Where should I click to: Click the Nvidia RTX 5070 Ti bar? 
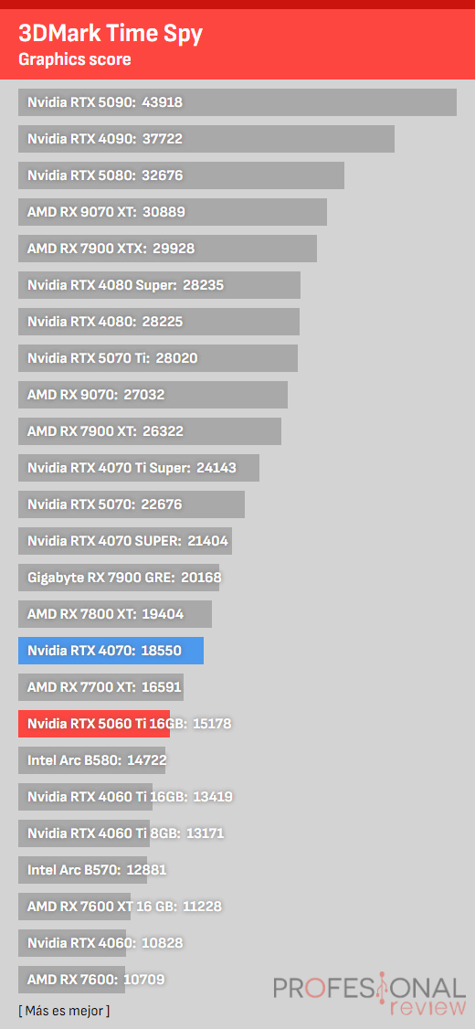[x=158, y=357]
